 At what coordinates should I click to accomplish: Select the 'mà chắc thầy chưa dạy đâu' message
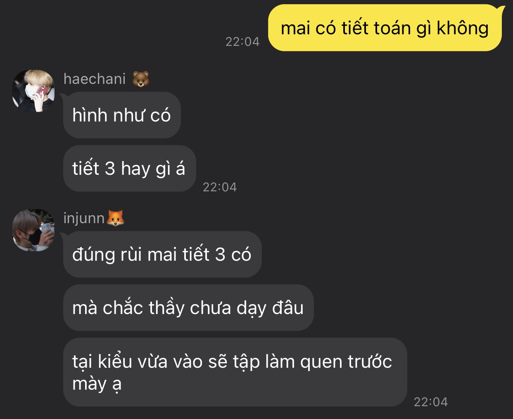tap(188, 307)
